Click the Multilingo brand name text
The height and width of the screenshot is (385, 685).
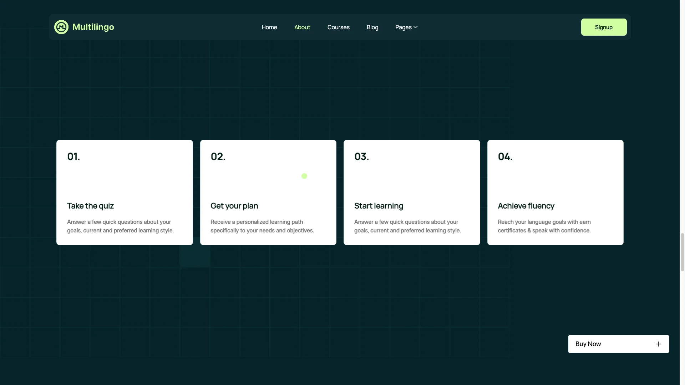93,27
